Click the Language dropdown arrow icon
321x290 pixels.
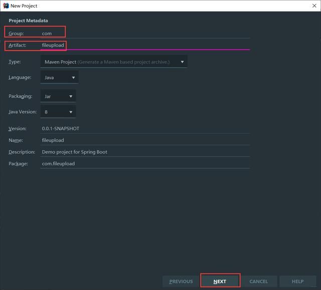point(73,78)
